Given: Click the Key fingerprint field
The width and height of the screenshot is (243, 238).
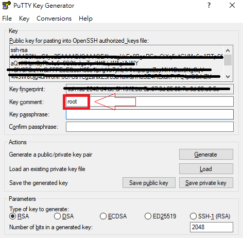Looking at the screenshot, I should tap(150, 89).
